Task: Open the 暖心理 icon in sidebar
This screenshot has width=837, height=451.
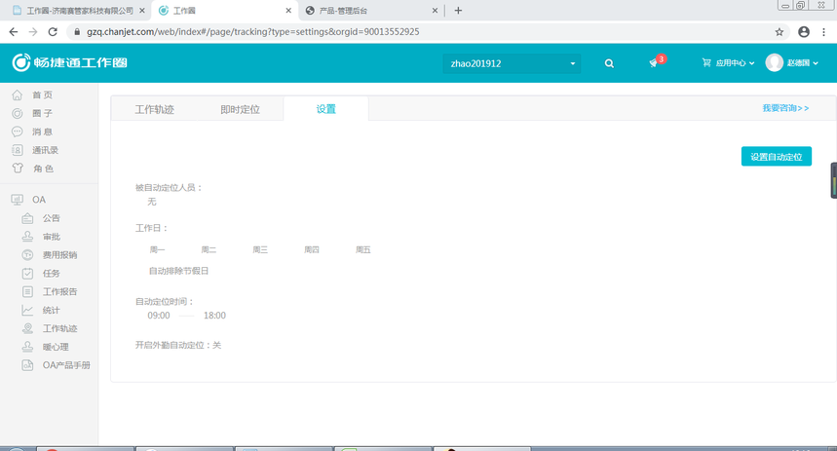Action: pyautogui.click(x=27, y=347)
